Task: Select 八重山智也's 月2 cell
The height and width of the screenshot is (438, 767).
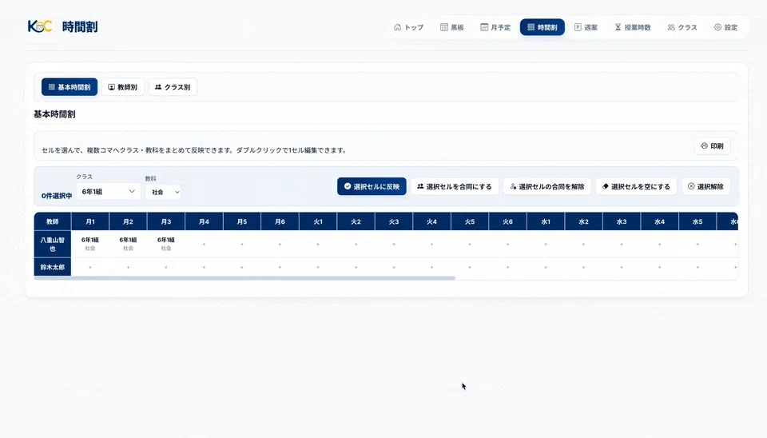Action: pyautogui.click(x=128, y=244)
